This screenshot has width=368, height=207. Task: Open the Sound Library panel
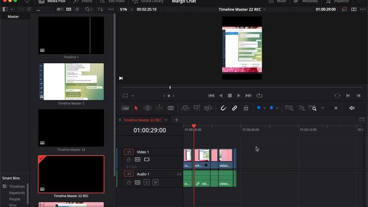pyautogui.click(x=148, y=1)
